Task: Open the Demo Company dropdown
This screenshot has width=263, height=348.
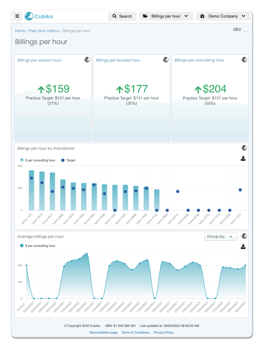Action: (223, 16)
